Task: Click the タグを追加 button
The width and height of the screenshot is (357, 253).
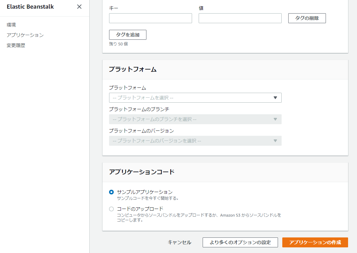Action: tap(128, 35)
